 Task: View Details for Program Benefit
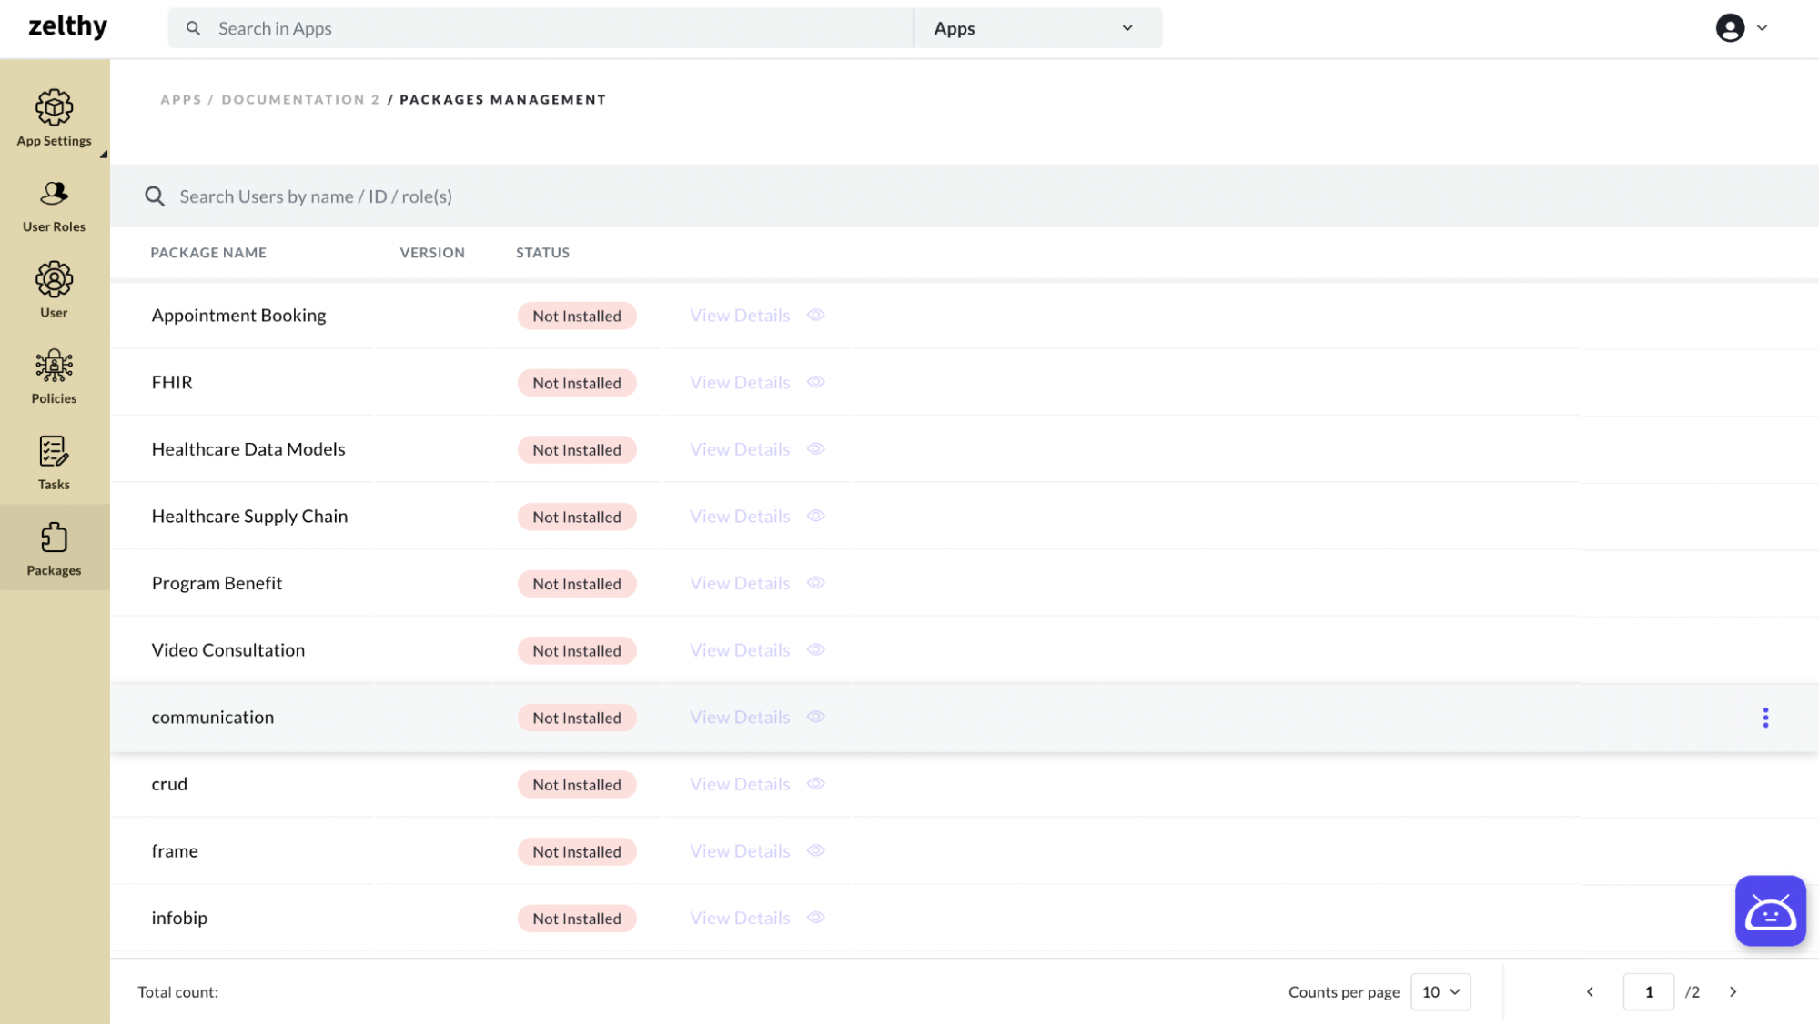click(x=740, y=583)
